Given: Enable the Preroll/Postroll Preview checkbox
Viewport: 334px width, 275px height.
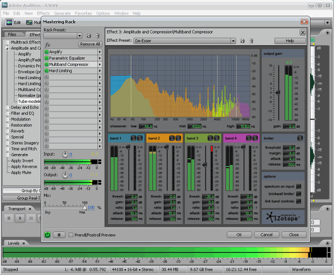Looking at the screenshot, I should (x=71, y=235).
